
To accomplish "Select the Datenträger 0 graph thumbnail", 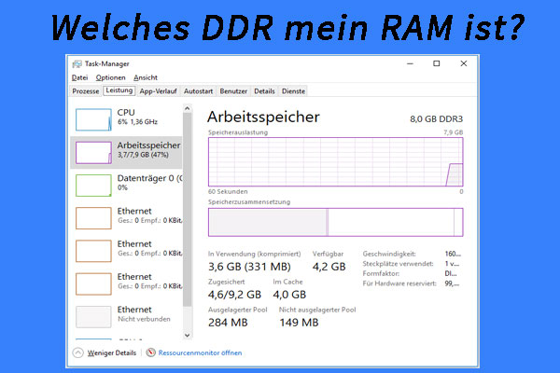I will tap(93, 186).
